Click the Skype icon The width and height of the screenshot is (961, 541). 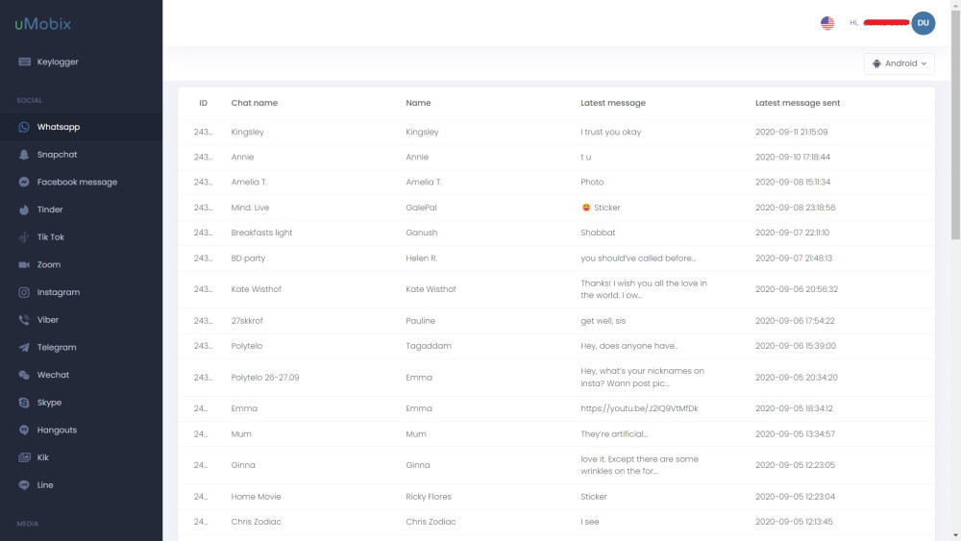point(24,403)
